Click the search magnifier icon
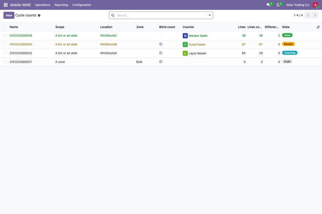This screenshot has height=214, width=322. click(113, 15)
